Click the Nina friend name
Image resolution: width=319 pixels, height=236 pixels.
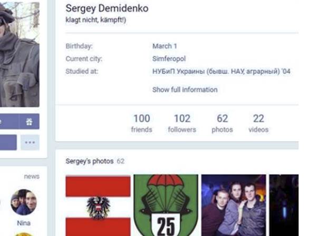click(24, 223)
